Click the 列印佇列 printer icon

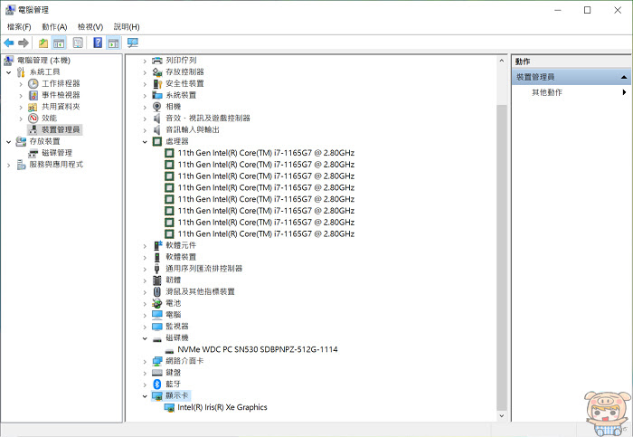(157, 61)
